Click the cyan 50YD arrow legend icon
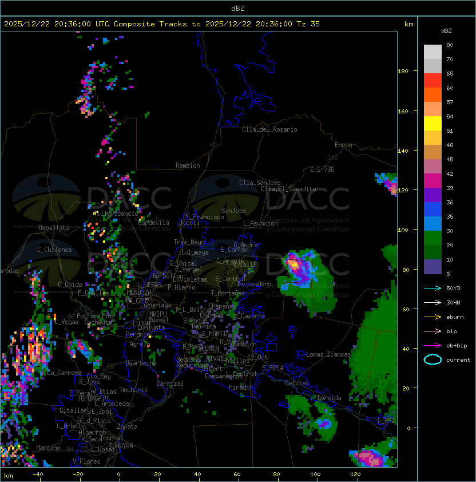476x482 pixels. pyautogui.click(x=433, y=289)
